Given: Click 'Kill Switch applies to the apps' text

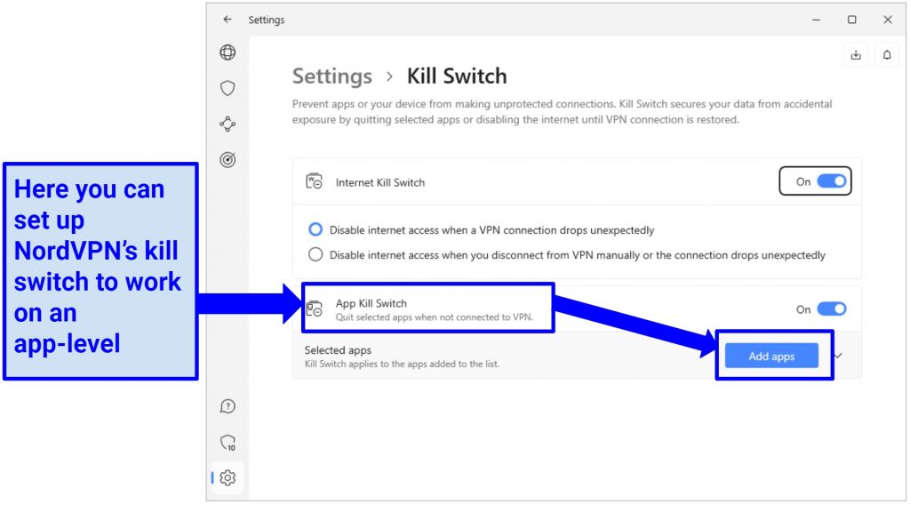Looking at the screenshot, I should (402, 364).
